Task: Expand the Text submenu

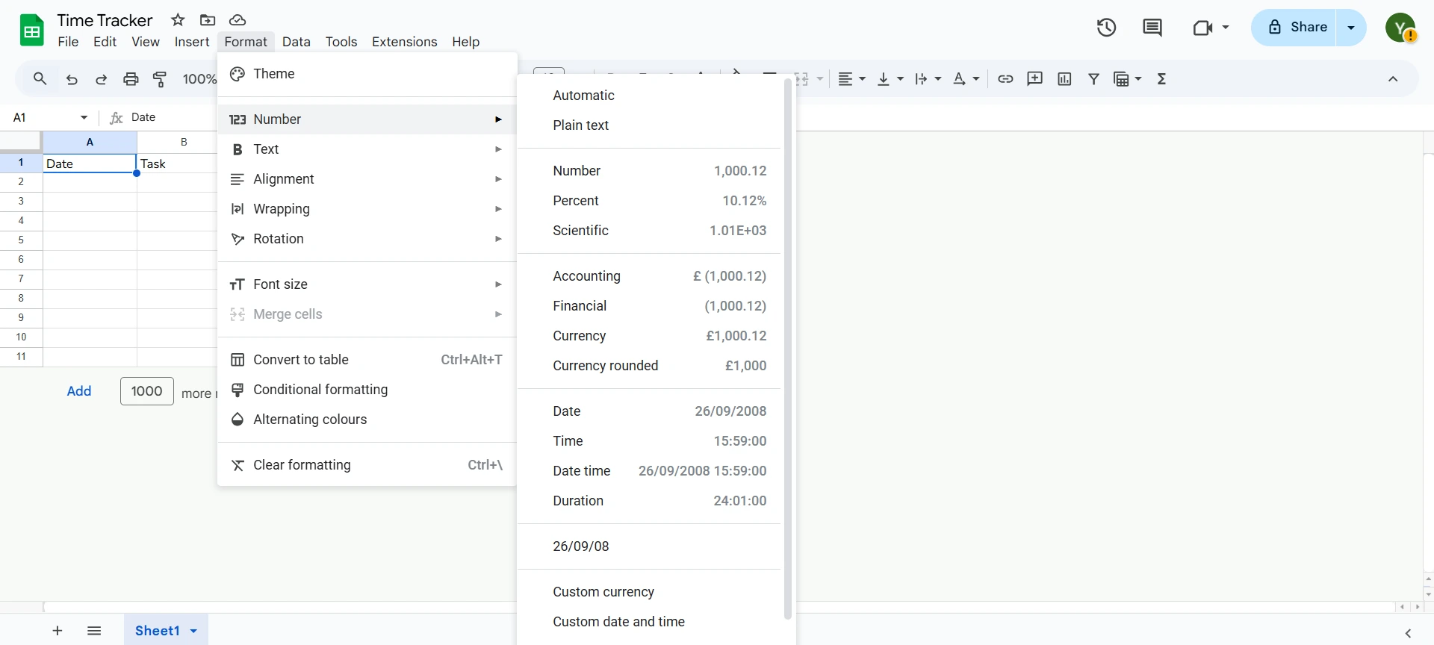Action: [x=366, y=149]
